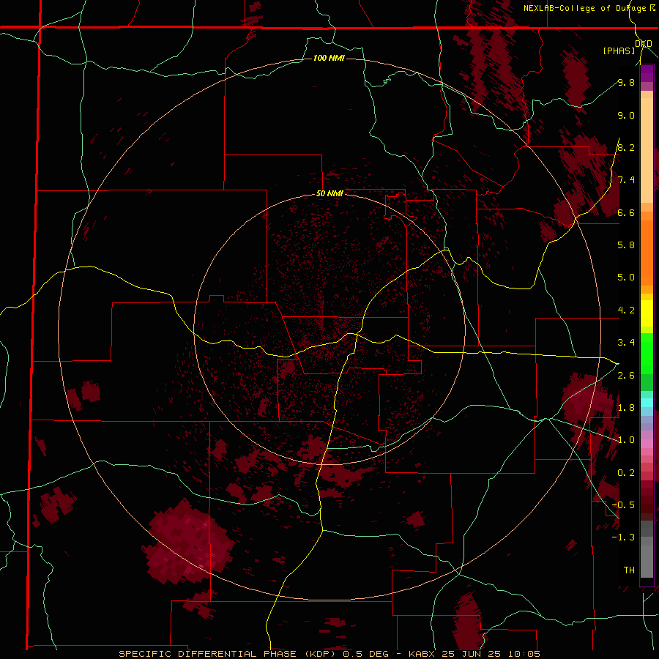The width and height of the screenshot is (659, 659).
Task: Select the 7.4 value on color scale
Action: point(626,180)
